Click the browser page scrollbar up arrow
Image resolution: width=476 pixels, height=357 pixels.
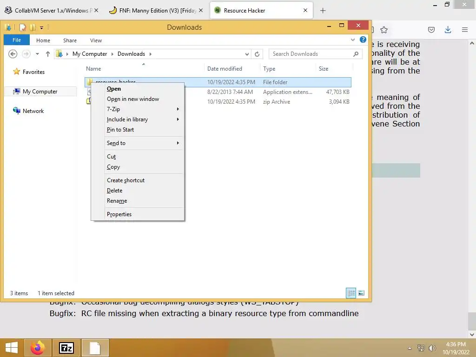472,43
